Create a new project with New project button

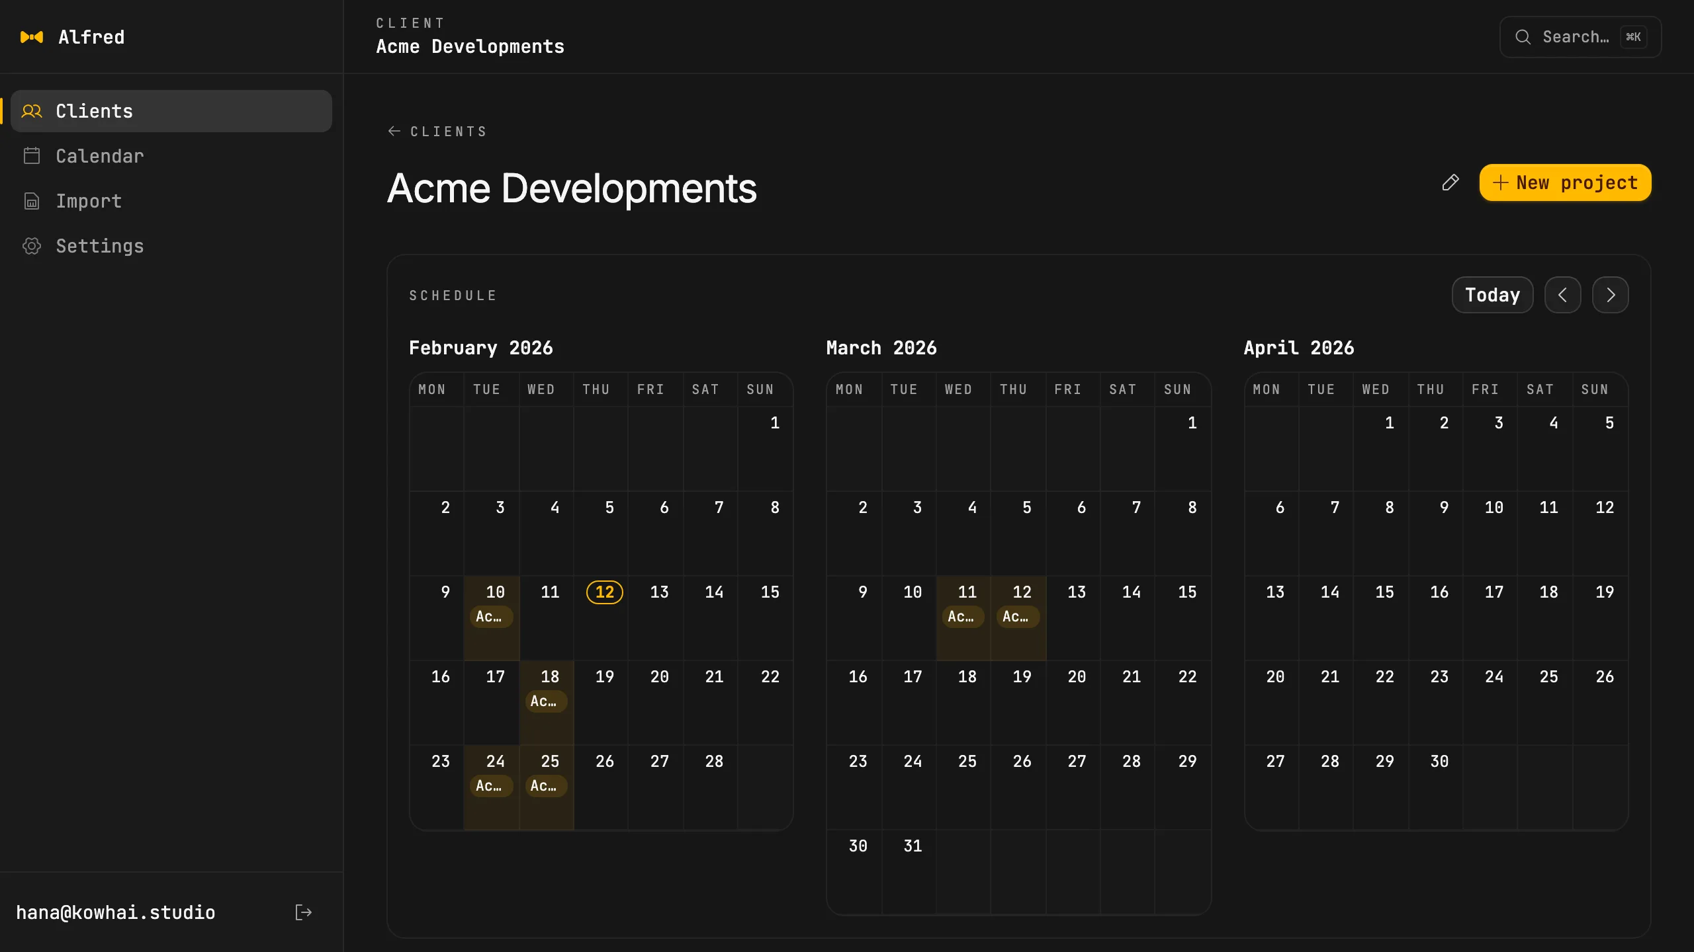[x=1565, y=182]
